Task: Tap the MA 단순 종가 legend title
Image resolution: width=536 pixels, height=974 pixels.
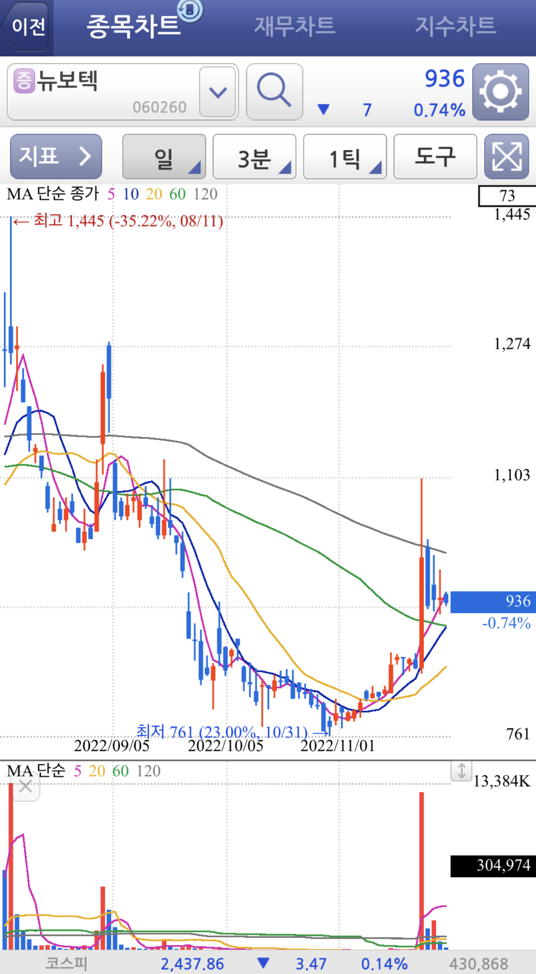Action: click(x=53, y=194)
